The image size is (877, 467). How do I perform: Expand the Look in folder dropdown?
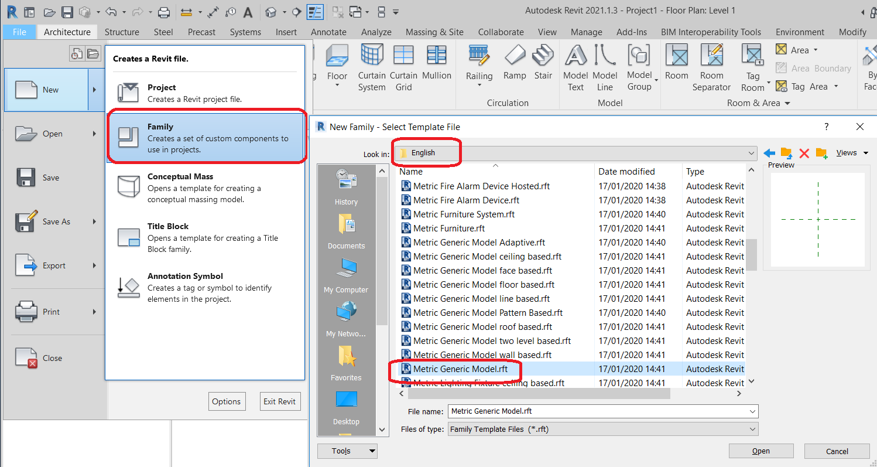[752, 153]
